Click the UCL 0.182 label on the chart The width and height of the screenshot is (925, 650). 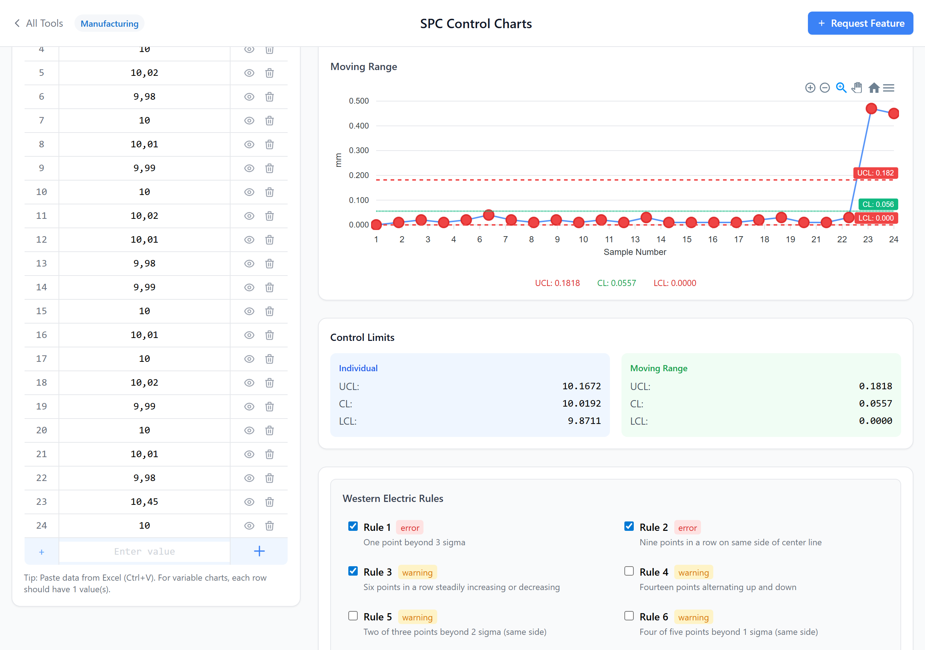coord(876,173)
